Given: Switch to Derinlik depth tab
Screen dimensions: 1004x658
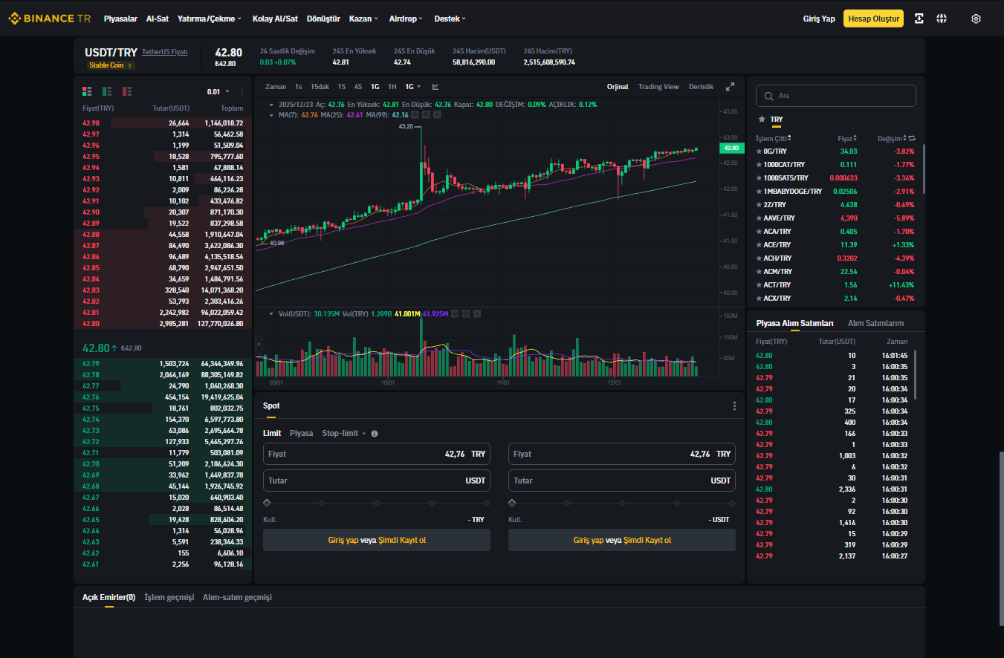Looking at the screenshot, I should click(701, 87).
